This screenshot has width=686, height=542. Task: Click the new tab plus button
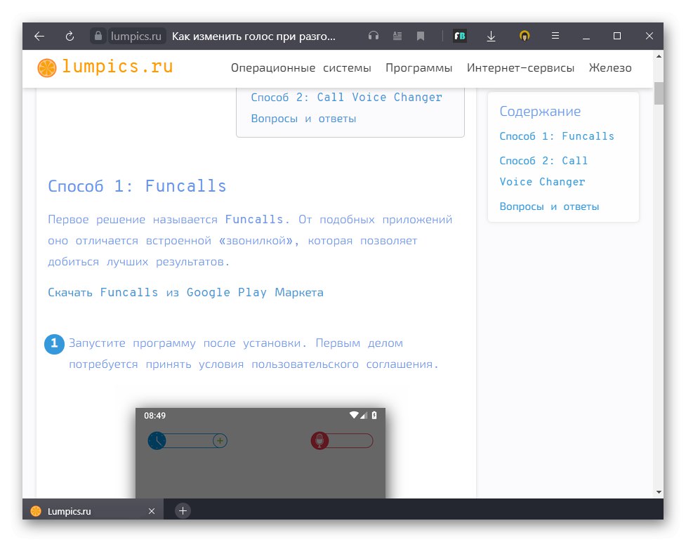click(182, 510)
